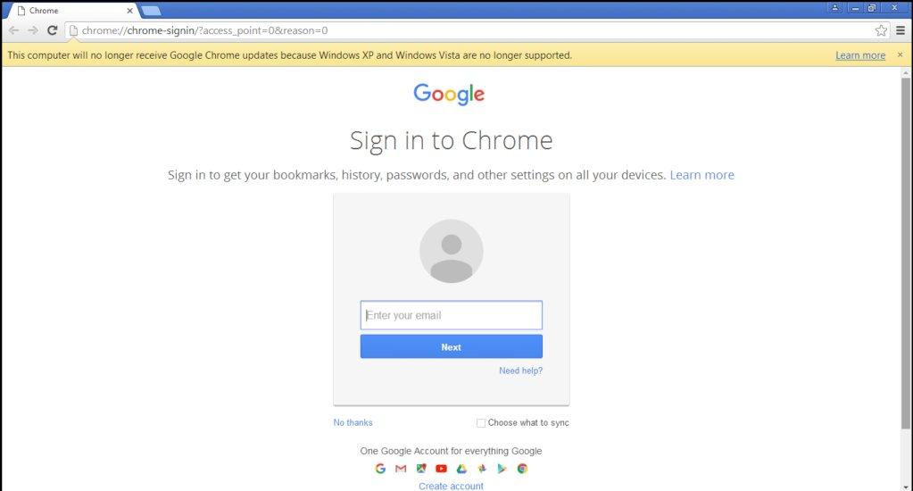Click the gray profile avatar picture
This screenshot has height=491, width=913.
(452, 251)
